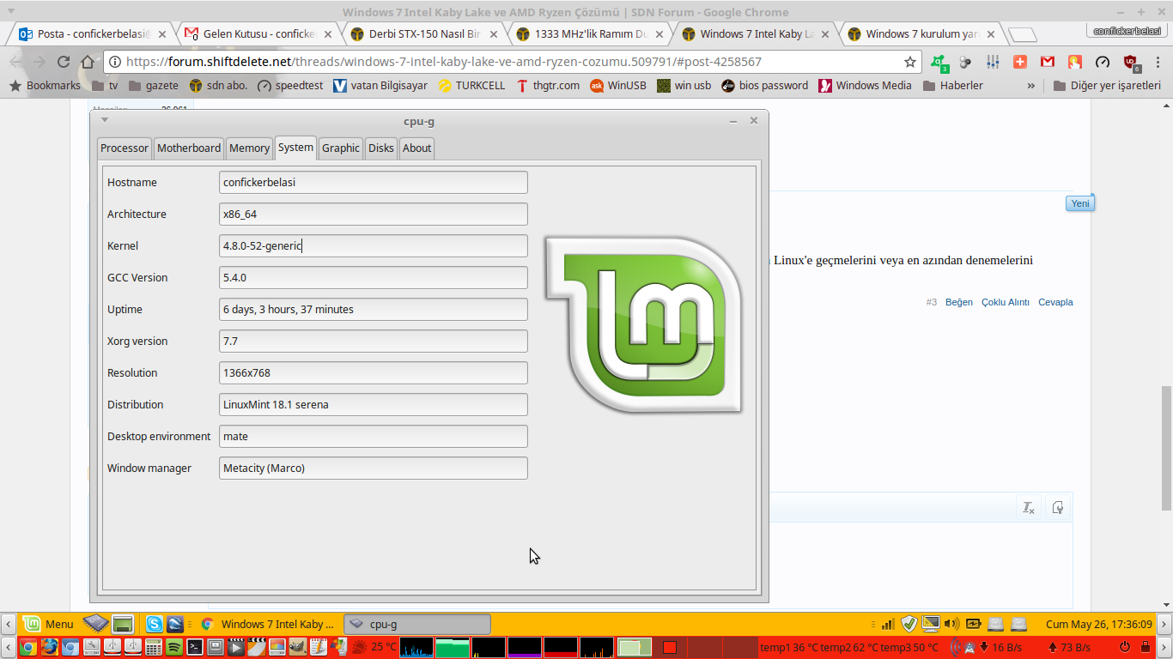Switch to the Disks tab in cpu-g
The height and width of the screenshot is (659, 1173).
click(x=381, y=148)
